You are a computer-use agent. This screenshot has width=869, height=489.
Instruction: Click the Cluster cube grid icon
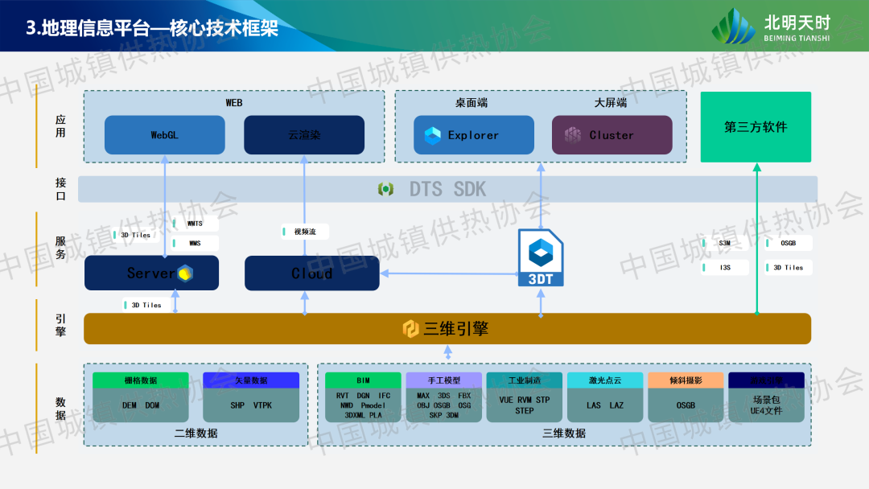[572, 135]
